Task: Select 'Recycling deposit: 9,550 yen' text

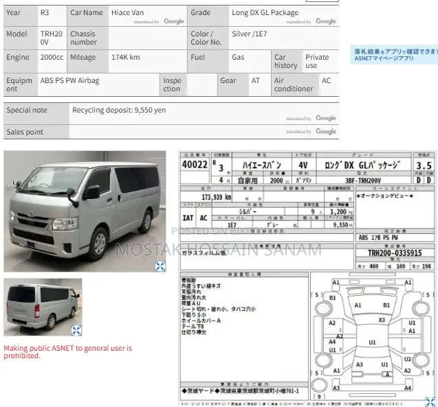Action: (119, 110)
